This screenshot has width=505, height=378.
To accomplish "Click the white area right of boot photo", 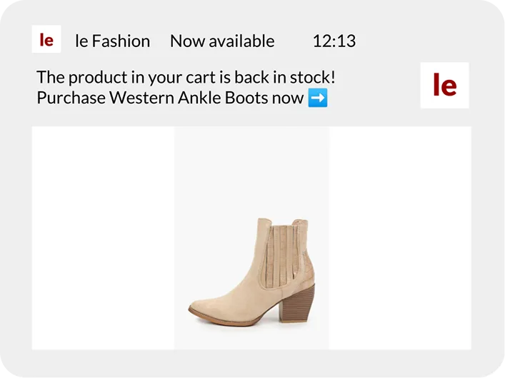I will 400,237.
